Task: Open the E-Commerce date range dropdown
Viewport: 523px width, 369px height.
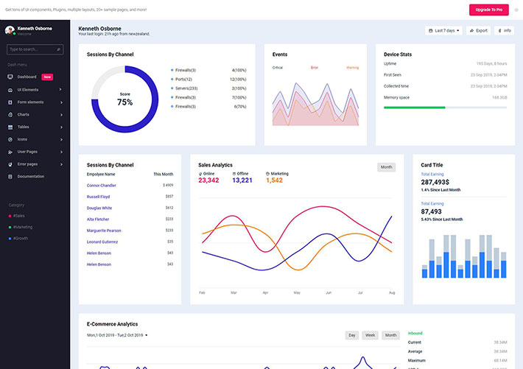Action: tap(117, 335)
